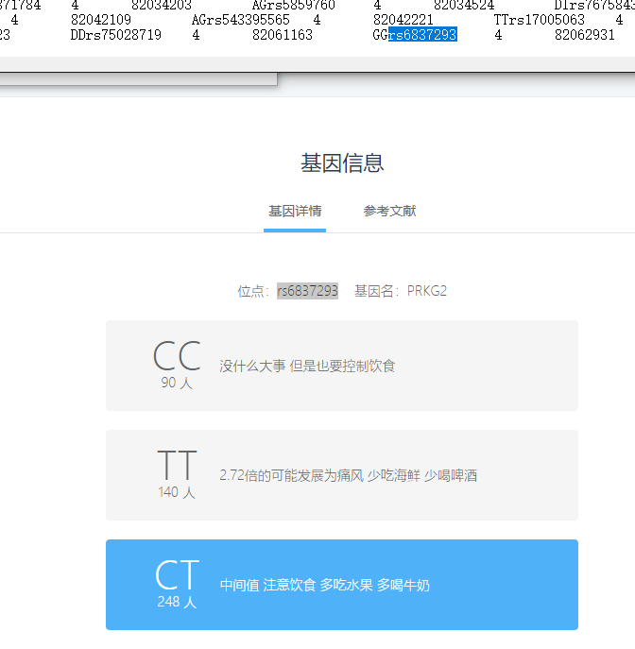Select the CC genotype card with 90 人
Screen dimensions: 635x649
tap(342, 366)
